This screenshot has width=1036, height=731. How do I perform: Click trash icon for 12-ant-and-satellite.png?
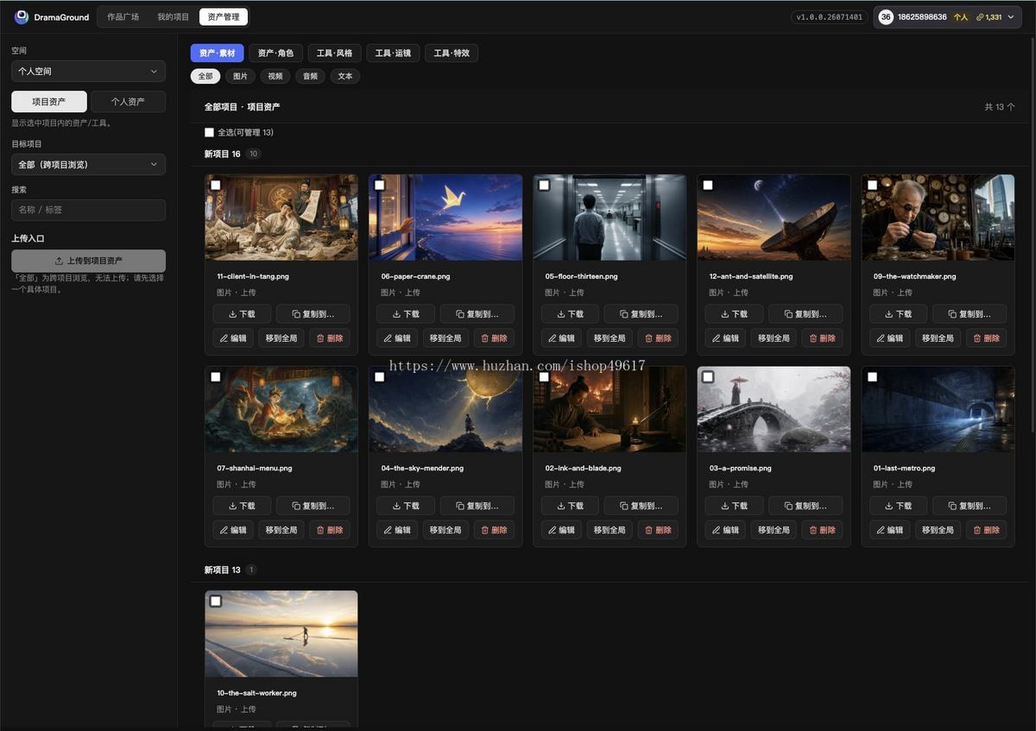813,338
